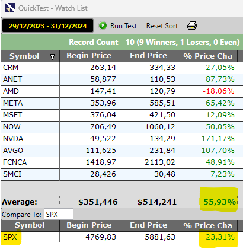
Task: Open the 29/12/2023 - 31/12/2024 date range
Action: (x=47, y=25)
